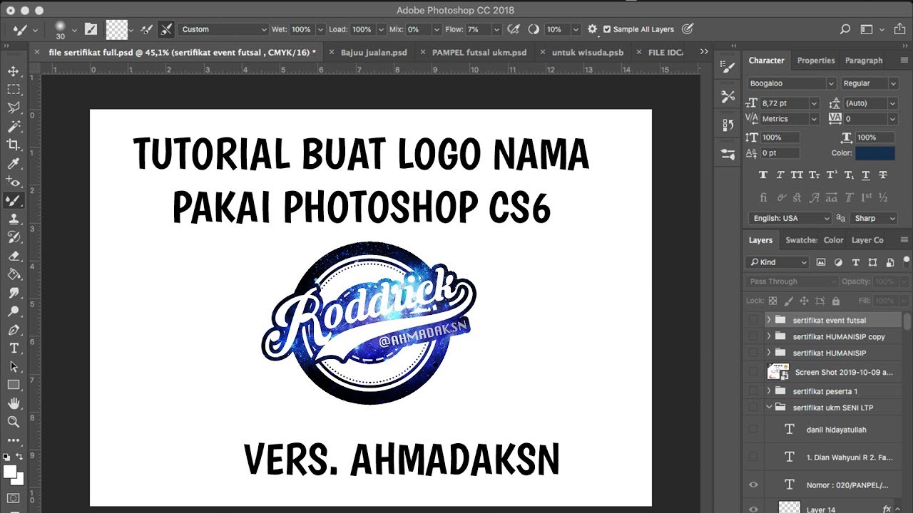Screen dimensions: 913x513
Task: Click the vertical scale 100% field
Action: click(780, 138)
